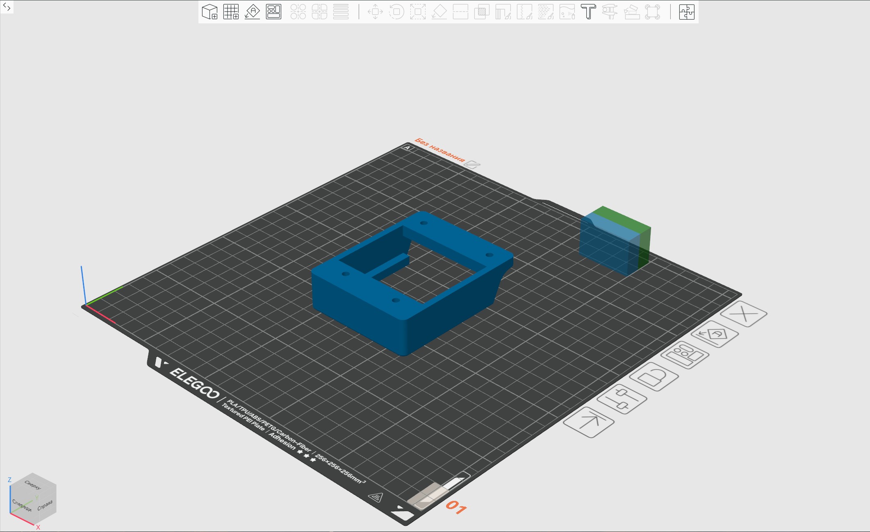This screenshot has height=532, width=870.
Task: Open plate settings sliders icon
Action: (x=622, y=399)
